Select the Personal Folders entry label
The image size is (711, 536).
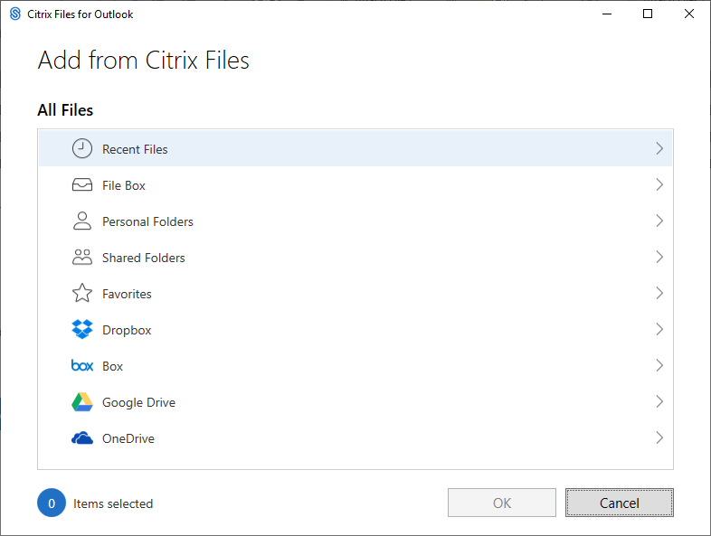tap(147, 221)
